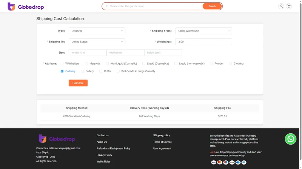Screen dimensions: 302x169
Task: Click the Shipping Cost Calculation heading
Action: [60, 19]
